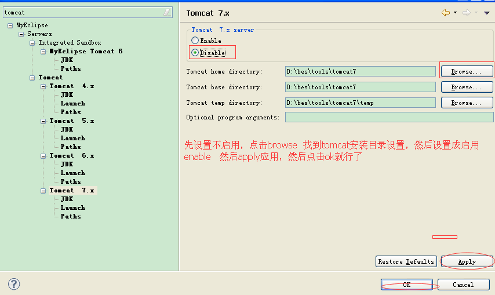Browse for Tomcat temp directory
The width and height of the screenshot is (495, 295).
pos(467,103)
